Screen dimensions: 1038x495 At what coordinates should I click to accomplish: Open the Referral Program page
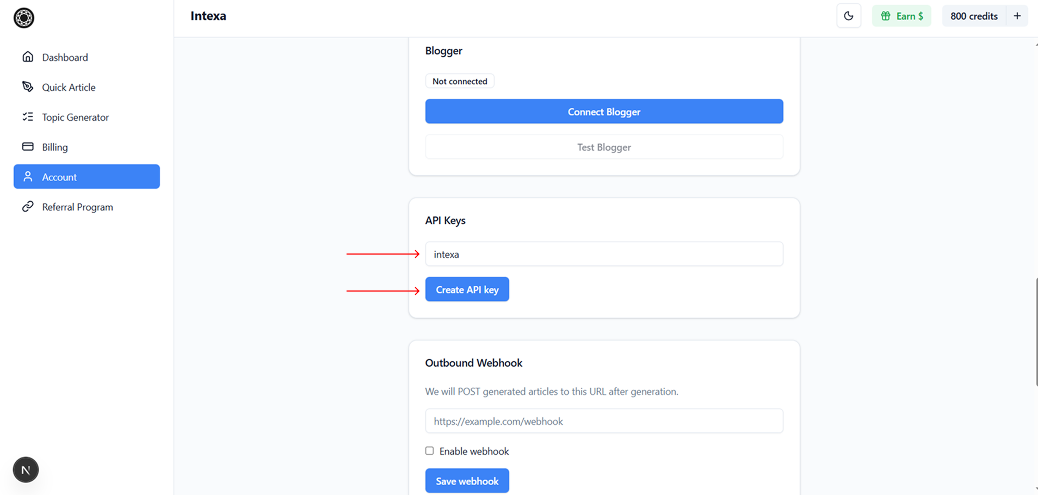[77, 207]
